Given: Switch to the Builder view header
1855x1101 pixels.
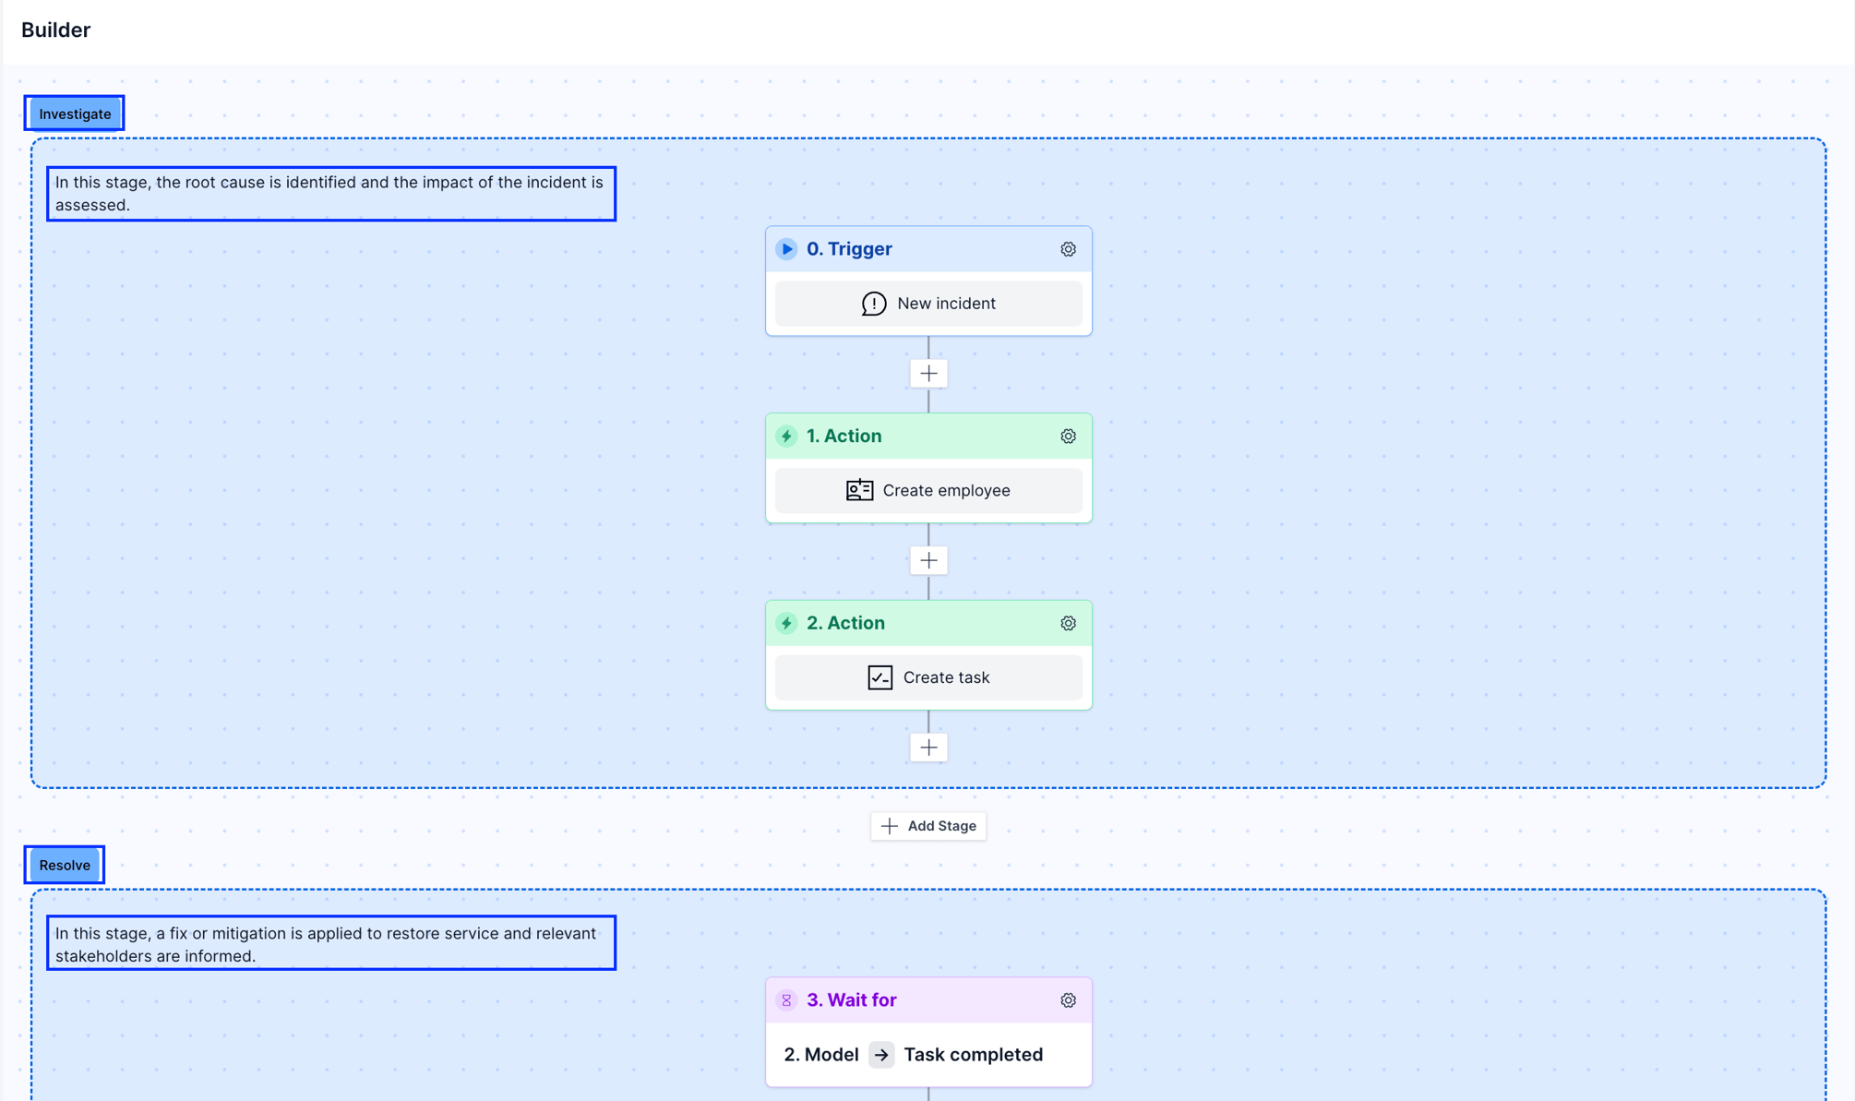Looking at the screenshot, I should pos(55,30).
